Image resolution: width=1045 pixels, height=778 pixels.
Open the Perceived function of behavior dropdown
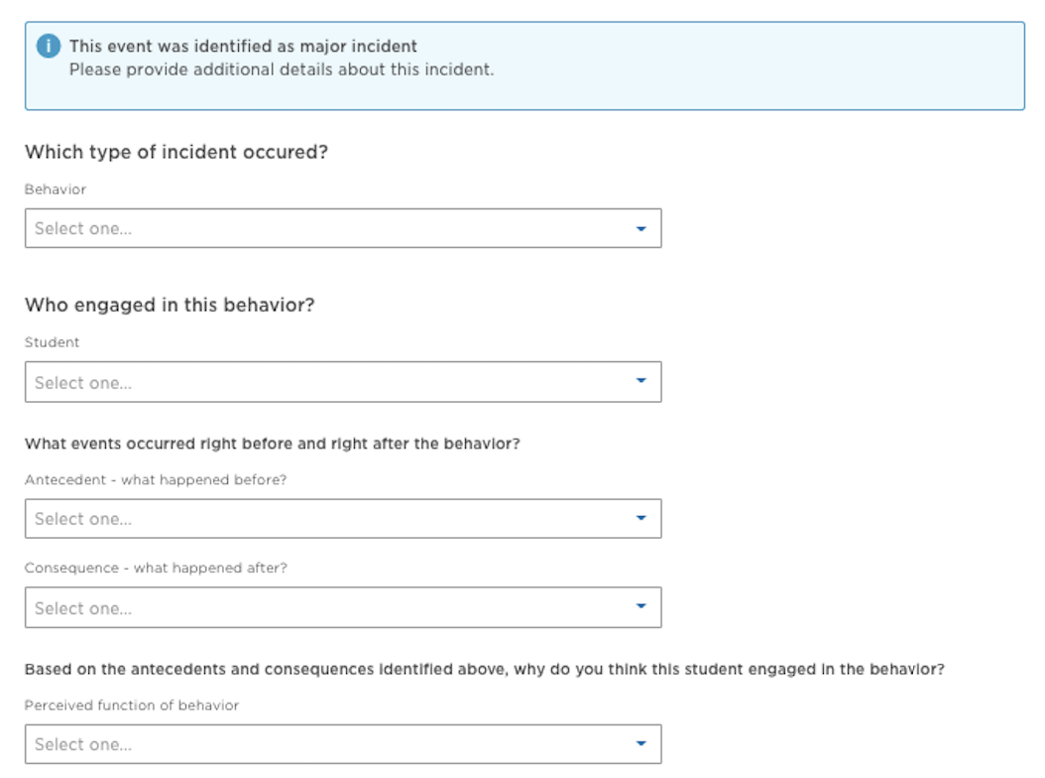click(342, 743)
